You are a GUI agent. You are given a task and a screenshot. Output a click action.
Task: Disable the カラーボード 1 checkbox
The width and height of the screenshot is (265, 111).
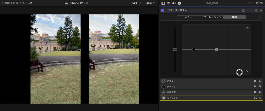coord(163,10)
